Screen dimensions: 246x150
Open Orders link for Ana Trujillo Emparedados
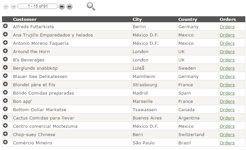[227, 35]
